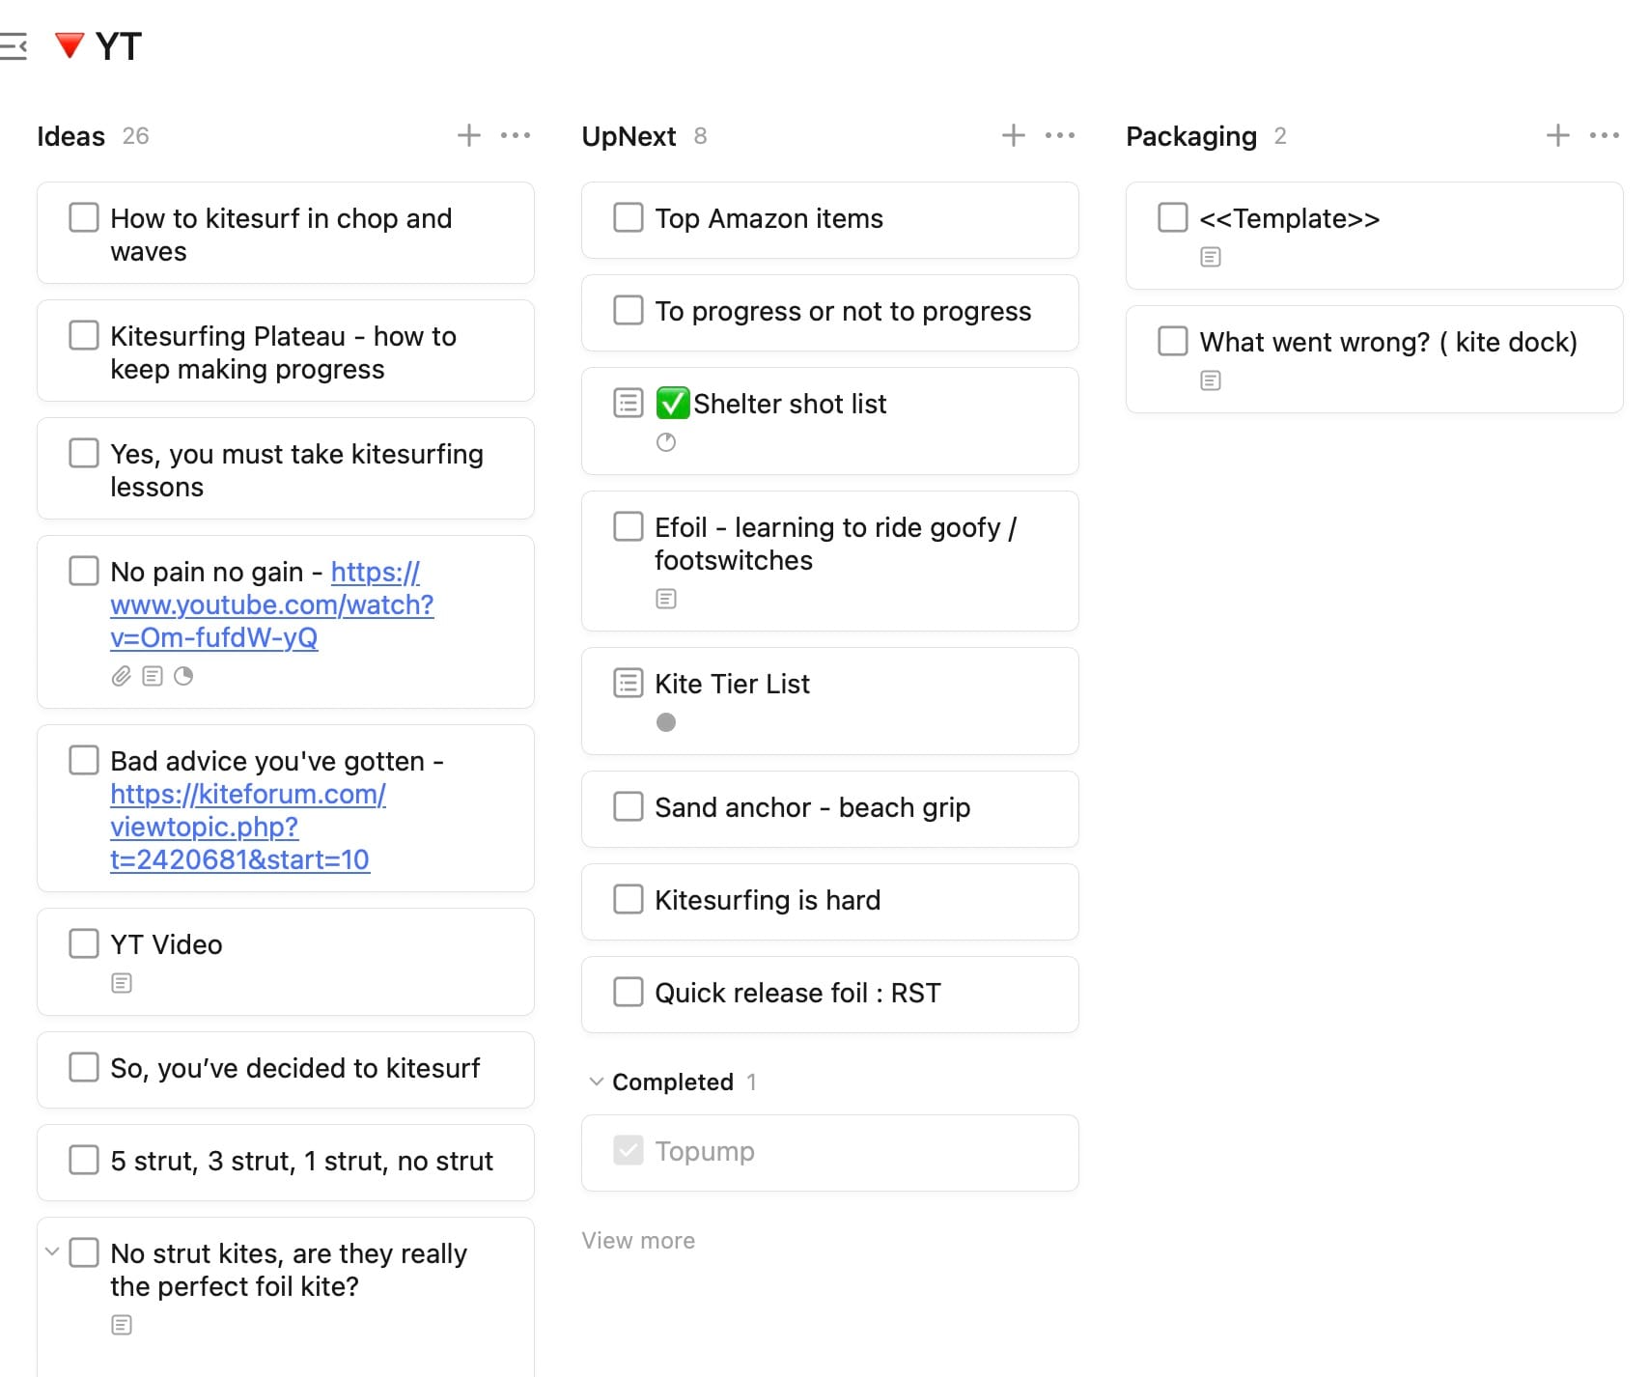Add a new card to the Packaging column
Screen dimensions: 1649x1377
click(1557, 135)
